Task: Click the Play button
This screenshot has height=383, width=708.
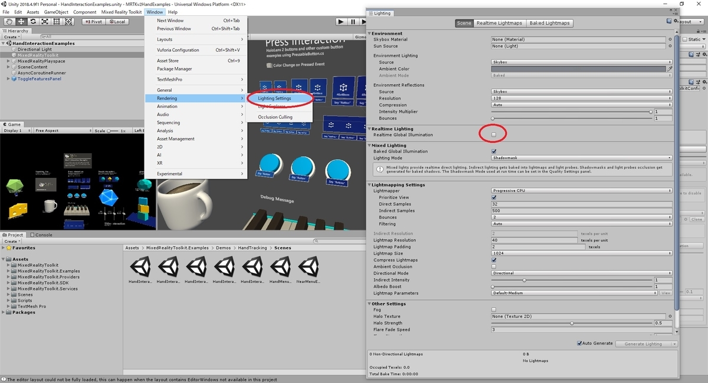Action: pyautogui.click(x=341, y=22)
